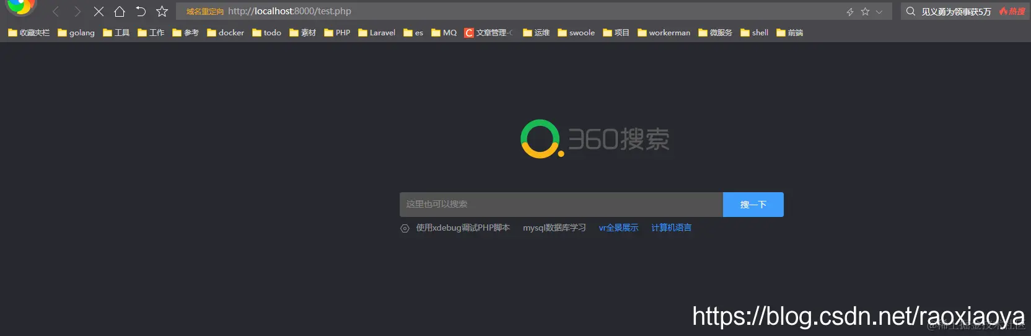Click the browser forward arrow
Image resolution: width=1031 pixels, height=336 pixels.
77,11
